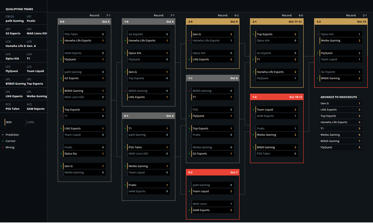
Task: Click MAD Lions KOI in the 0-0 round
Action: click(x=84, y=97)
